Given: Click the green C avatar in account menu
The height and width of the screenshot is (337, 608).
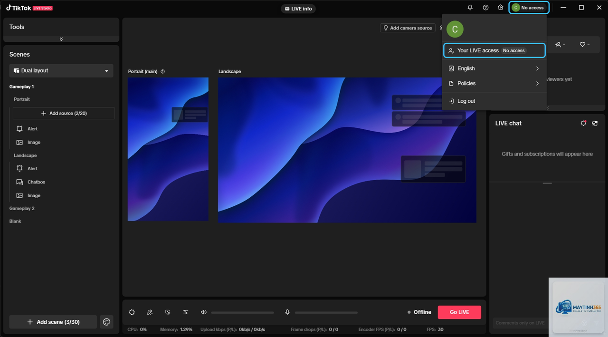Looking at the screenshot, I should click(455, 29).
